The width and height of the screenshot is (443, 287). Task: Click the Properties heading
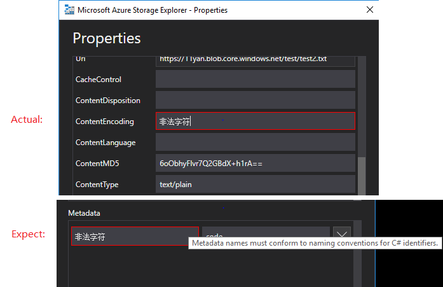pos(107,38)
